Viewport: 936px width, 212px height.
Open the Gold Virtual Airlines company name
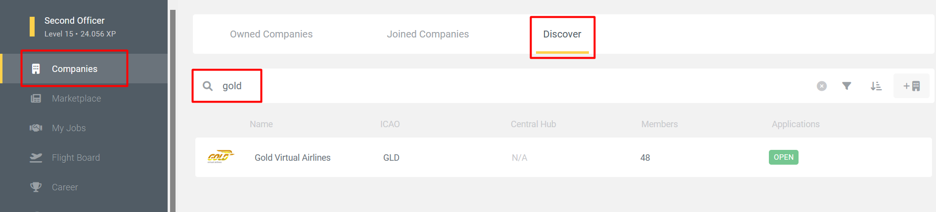(292, 158)
